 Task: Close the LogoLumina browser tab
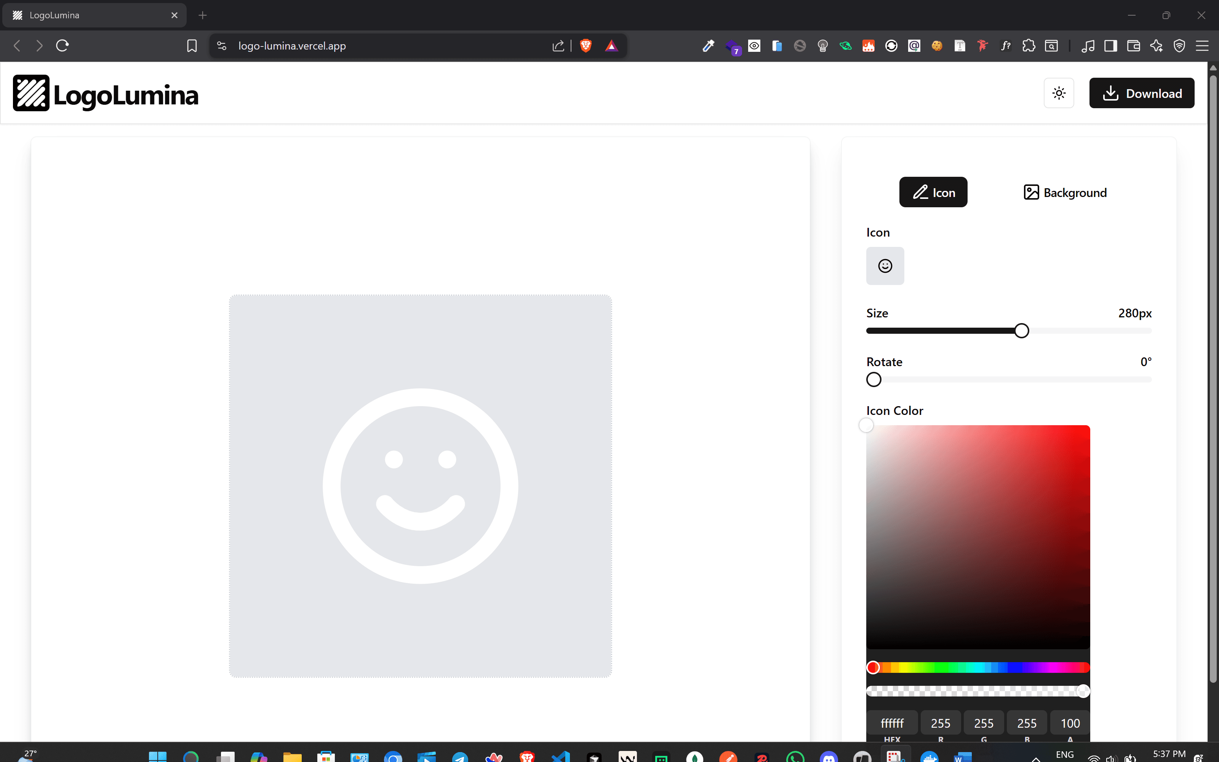[174, 15]
